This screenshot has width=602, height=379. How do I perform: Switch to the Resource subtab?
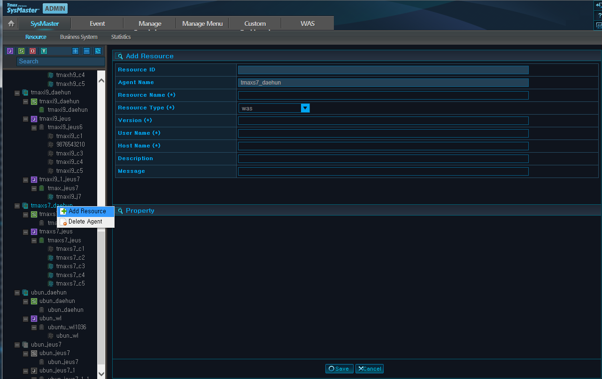[36, 37]
